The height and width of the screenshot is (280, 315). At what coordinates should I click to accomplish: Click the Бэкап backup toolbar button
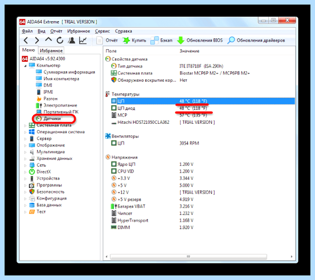162,40
